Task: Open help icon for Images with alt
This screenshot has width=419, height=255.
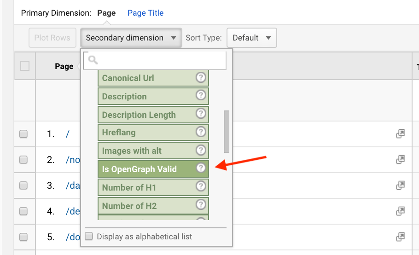Action: 201,150
